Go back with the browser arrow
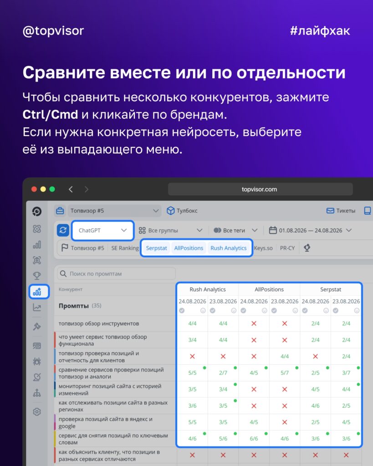This screenshot has width=373, height=466. 71,189
